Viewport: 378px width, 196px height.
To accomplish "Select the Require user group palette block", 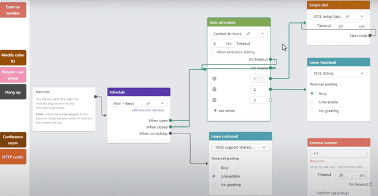I will tap(13, 75).
